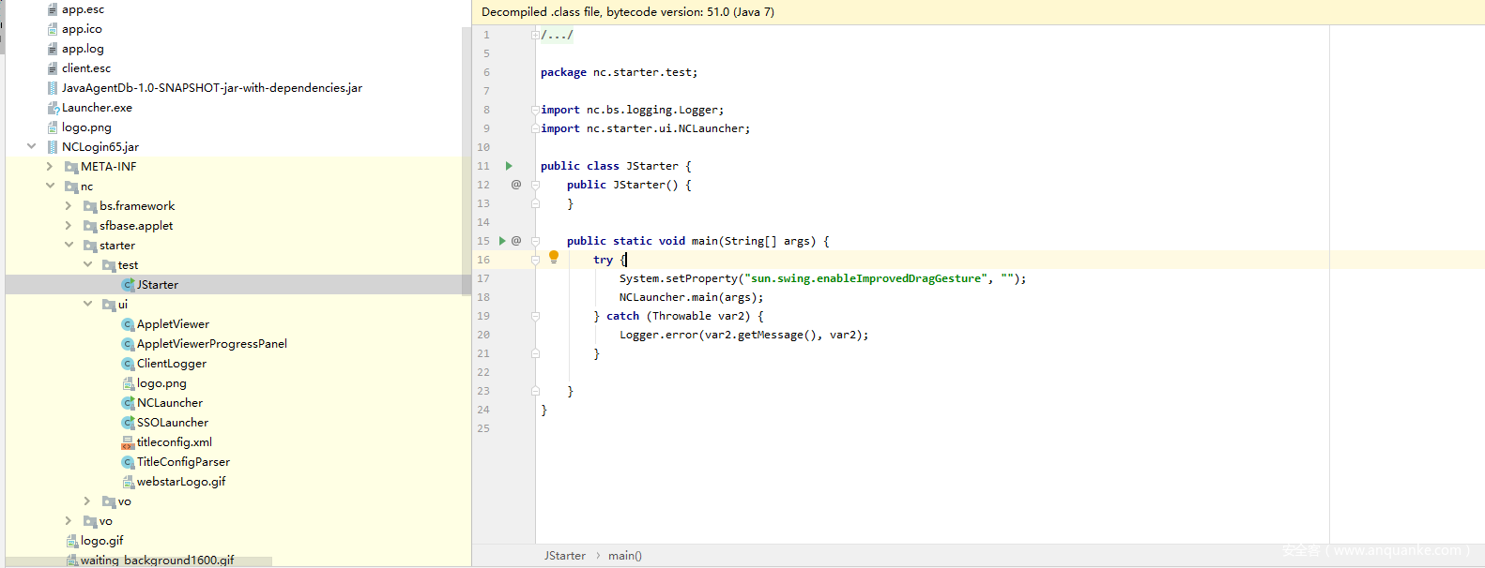Select JStarter in the breadcrumb bar

[x=564, y=556]
